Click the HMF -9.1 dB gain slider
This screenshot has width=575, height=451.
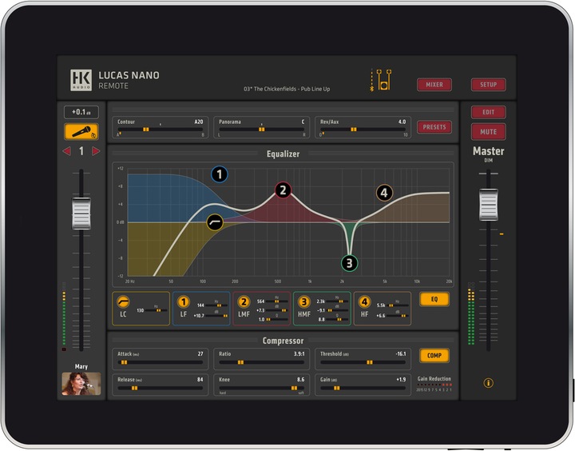pyautogui.click(x=337, y=310)
